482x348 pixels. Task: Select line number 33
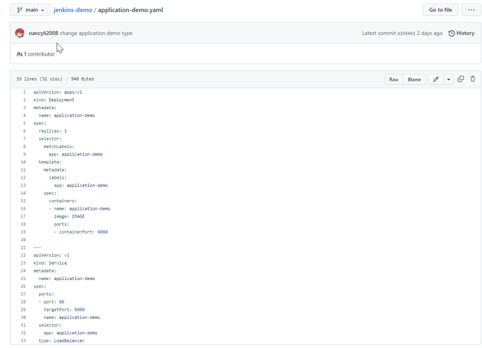[24, 340]
